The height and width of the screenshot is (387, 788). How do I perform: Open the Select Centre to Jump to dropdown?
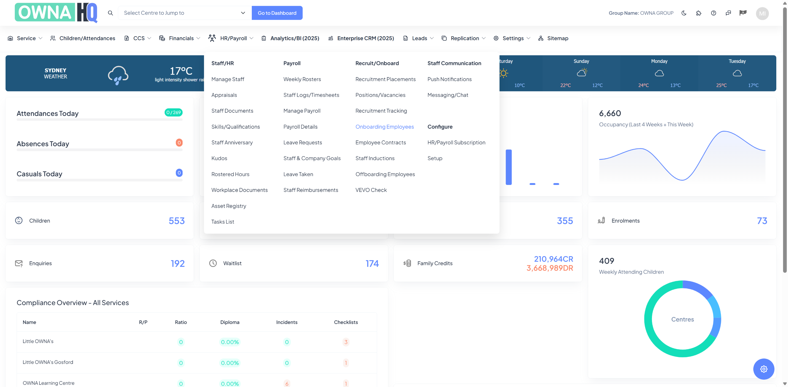[x=185, y=13]
